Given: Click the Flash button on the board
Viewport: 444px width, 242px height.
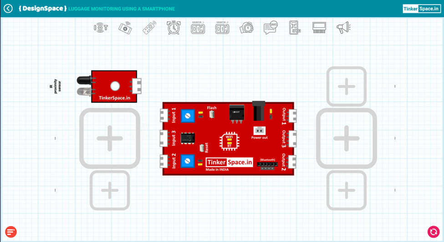Looking at the screenshot, I should tap(211, 114).
